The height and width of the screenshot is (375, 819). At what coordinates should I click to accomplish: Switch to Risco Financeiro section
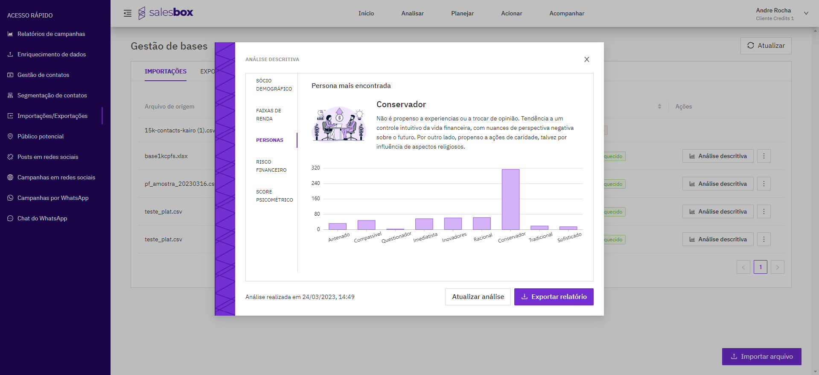[271, 166]
